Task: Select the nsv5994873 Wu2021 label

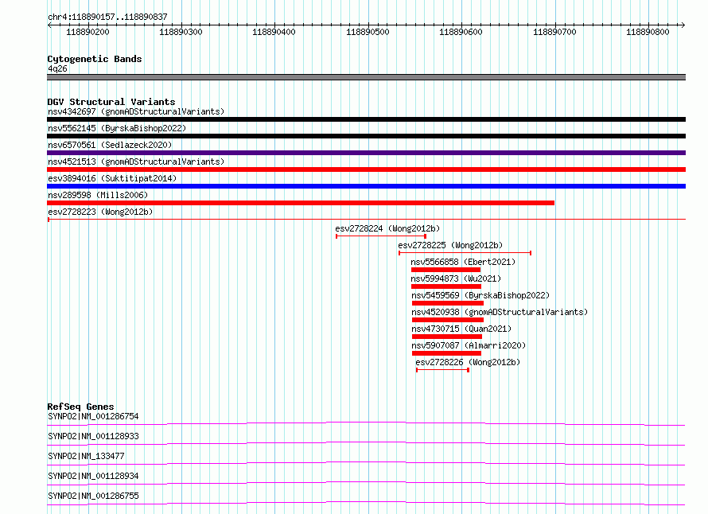Action: click(x=456, y=278)
